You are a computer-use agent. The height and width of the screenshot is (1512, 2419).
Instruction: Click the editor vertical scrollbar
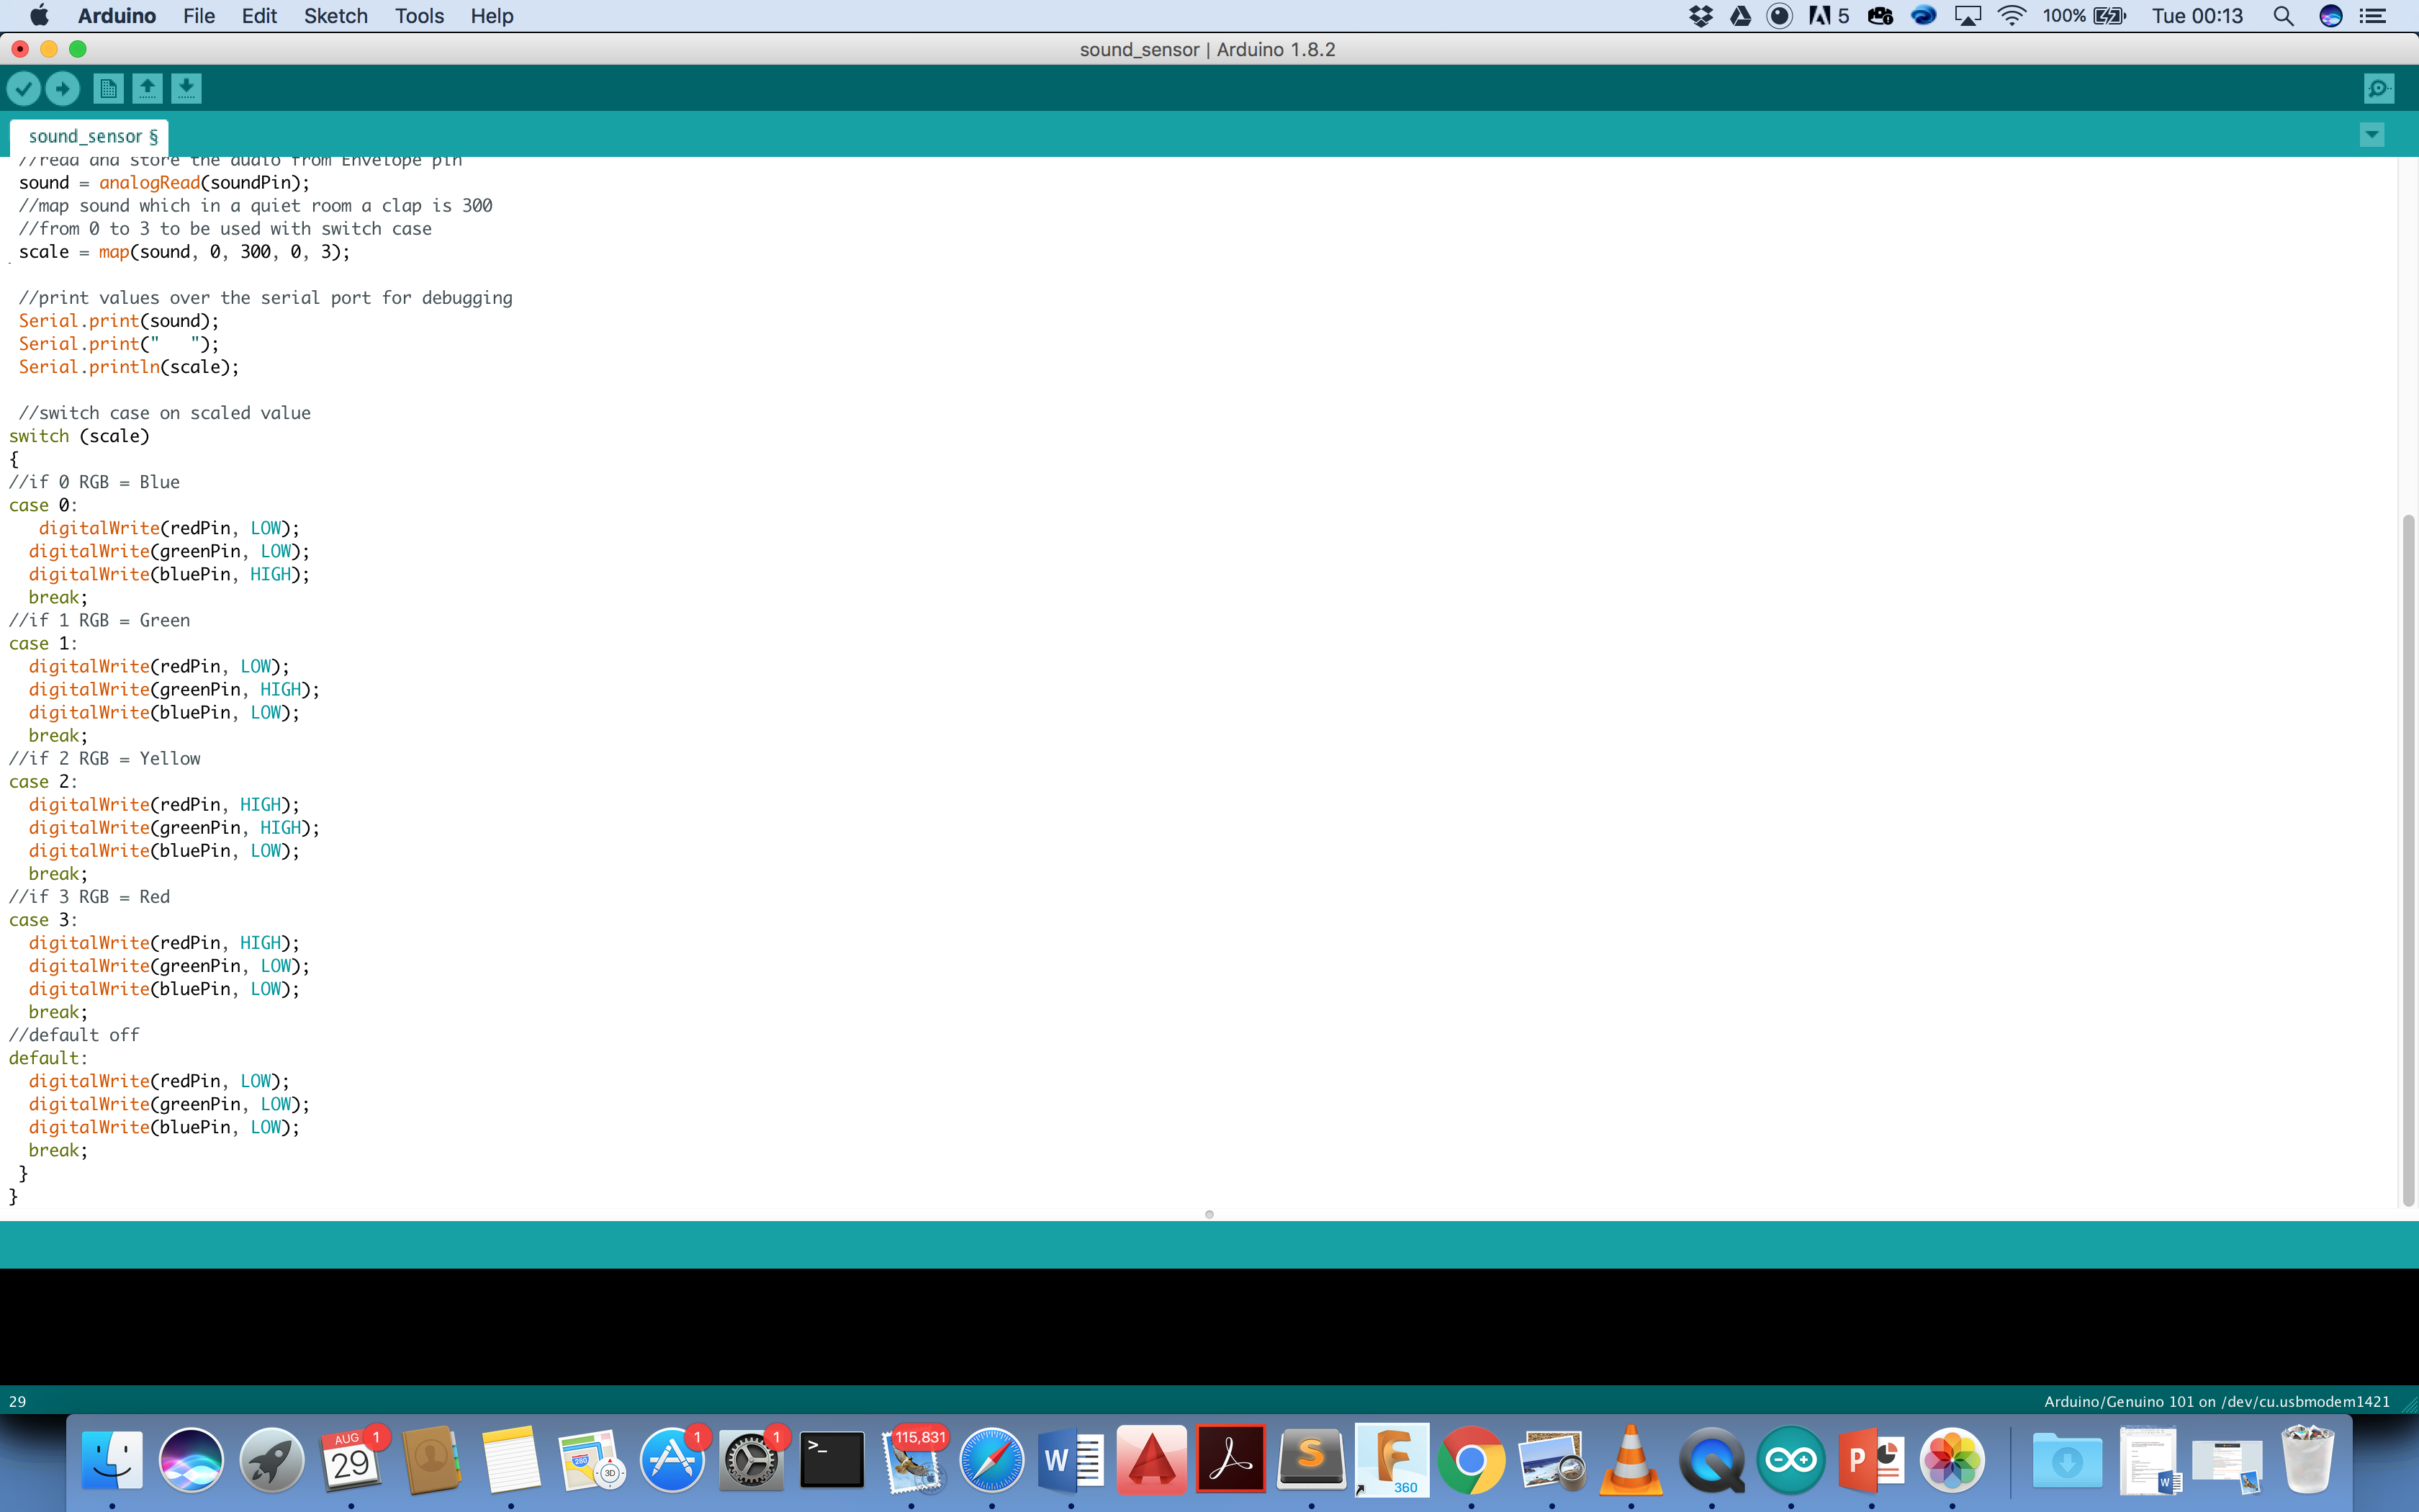pyautogui.click(x=2408, y=860)
